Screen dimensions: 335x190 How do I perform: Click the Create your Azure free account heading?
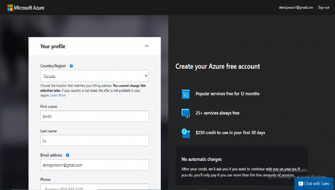pyautogui.click(x=218, y=66)
